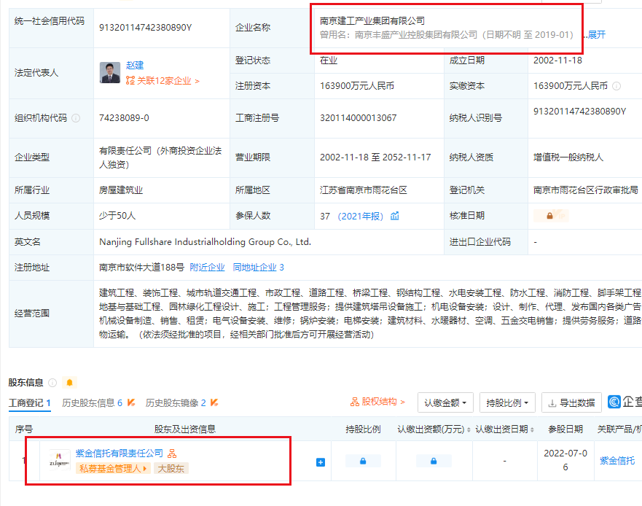
Task: Click the 私募基金管理人 tag
Action: [113, 468]
